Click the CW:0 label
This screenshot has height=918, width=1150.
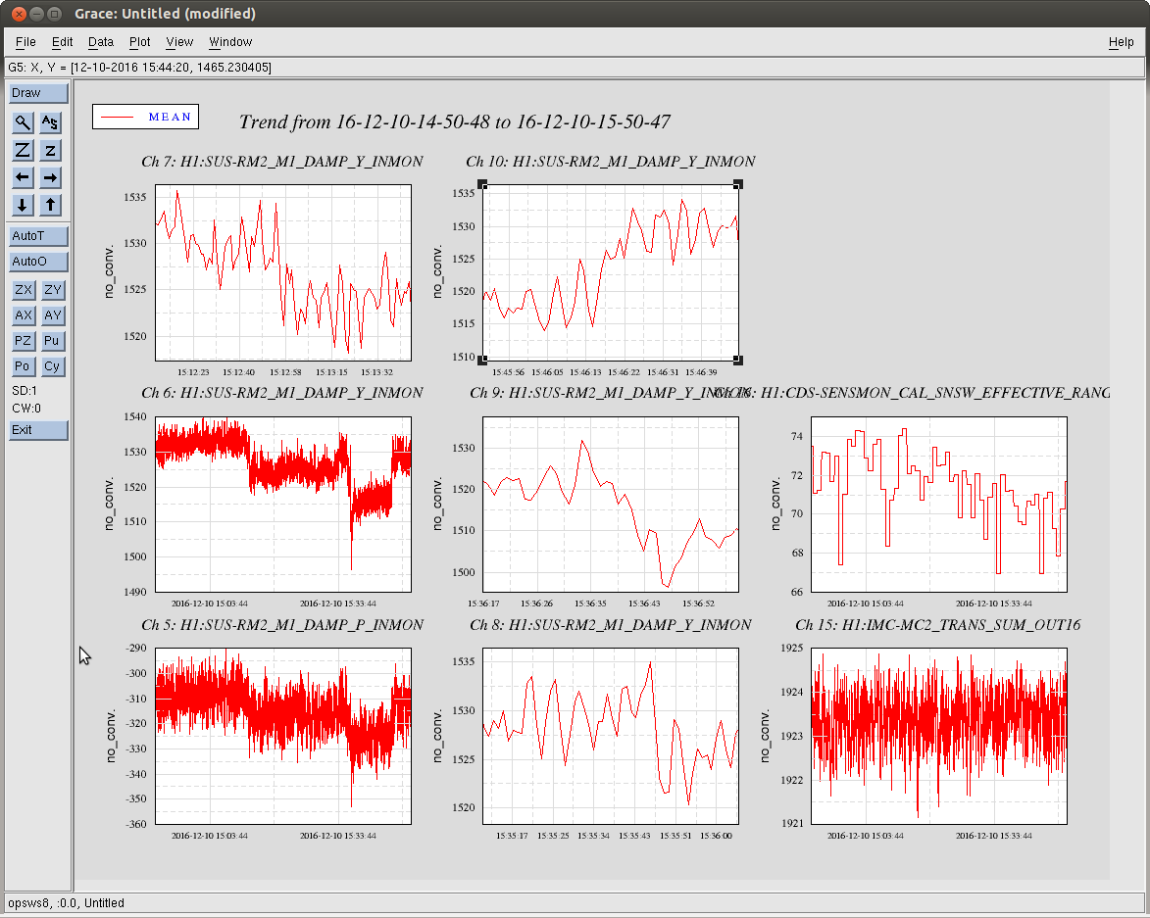point(26,409)
